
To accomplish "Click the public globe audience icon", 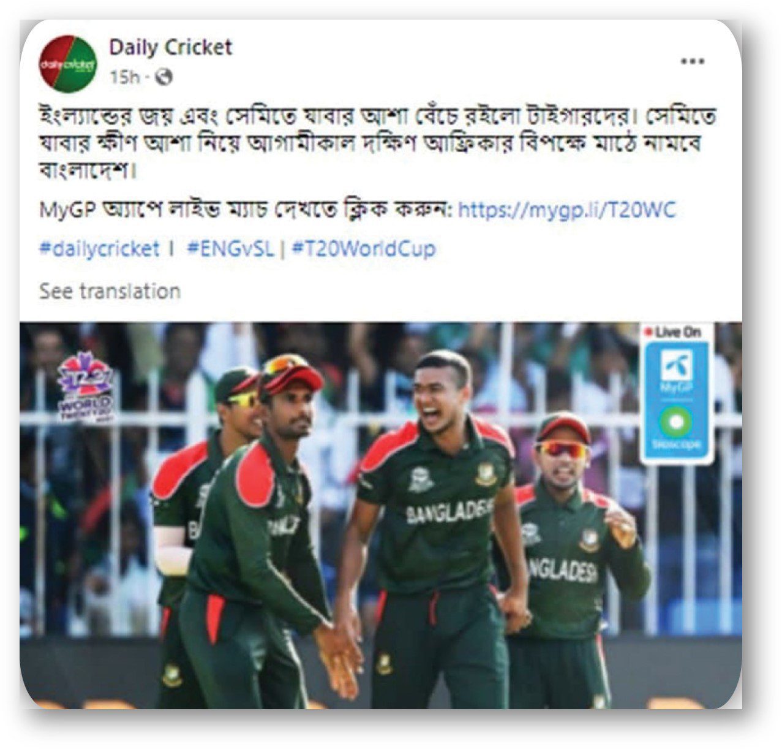I will 164,77.
